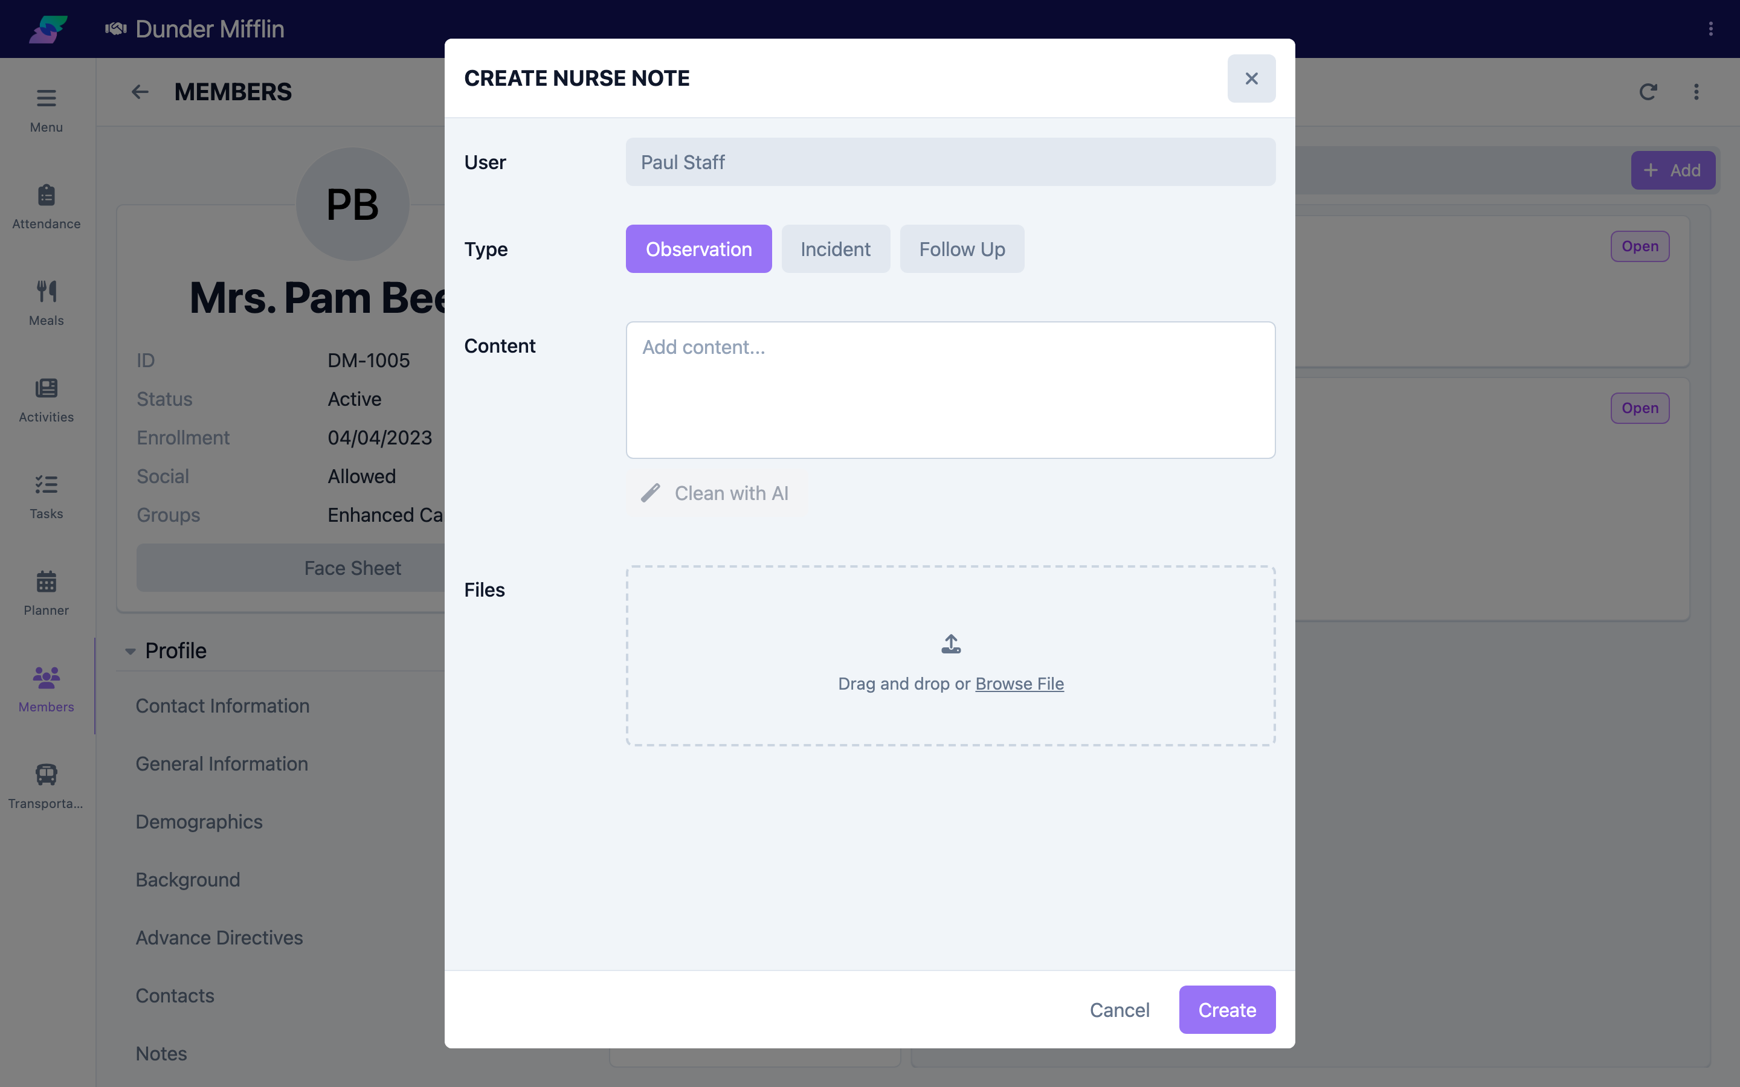
Task: Click Clean with AI
Action: pyautogui.click(x=715, y=493)
